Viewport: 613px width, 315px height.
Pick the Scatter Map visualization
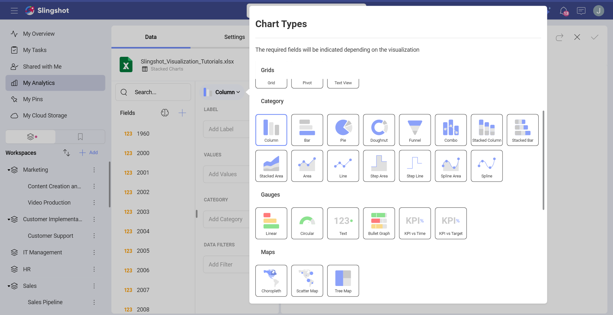click(307, 281)
